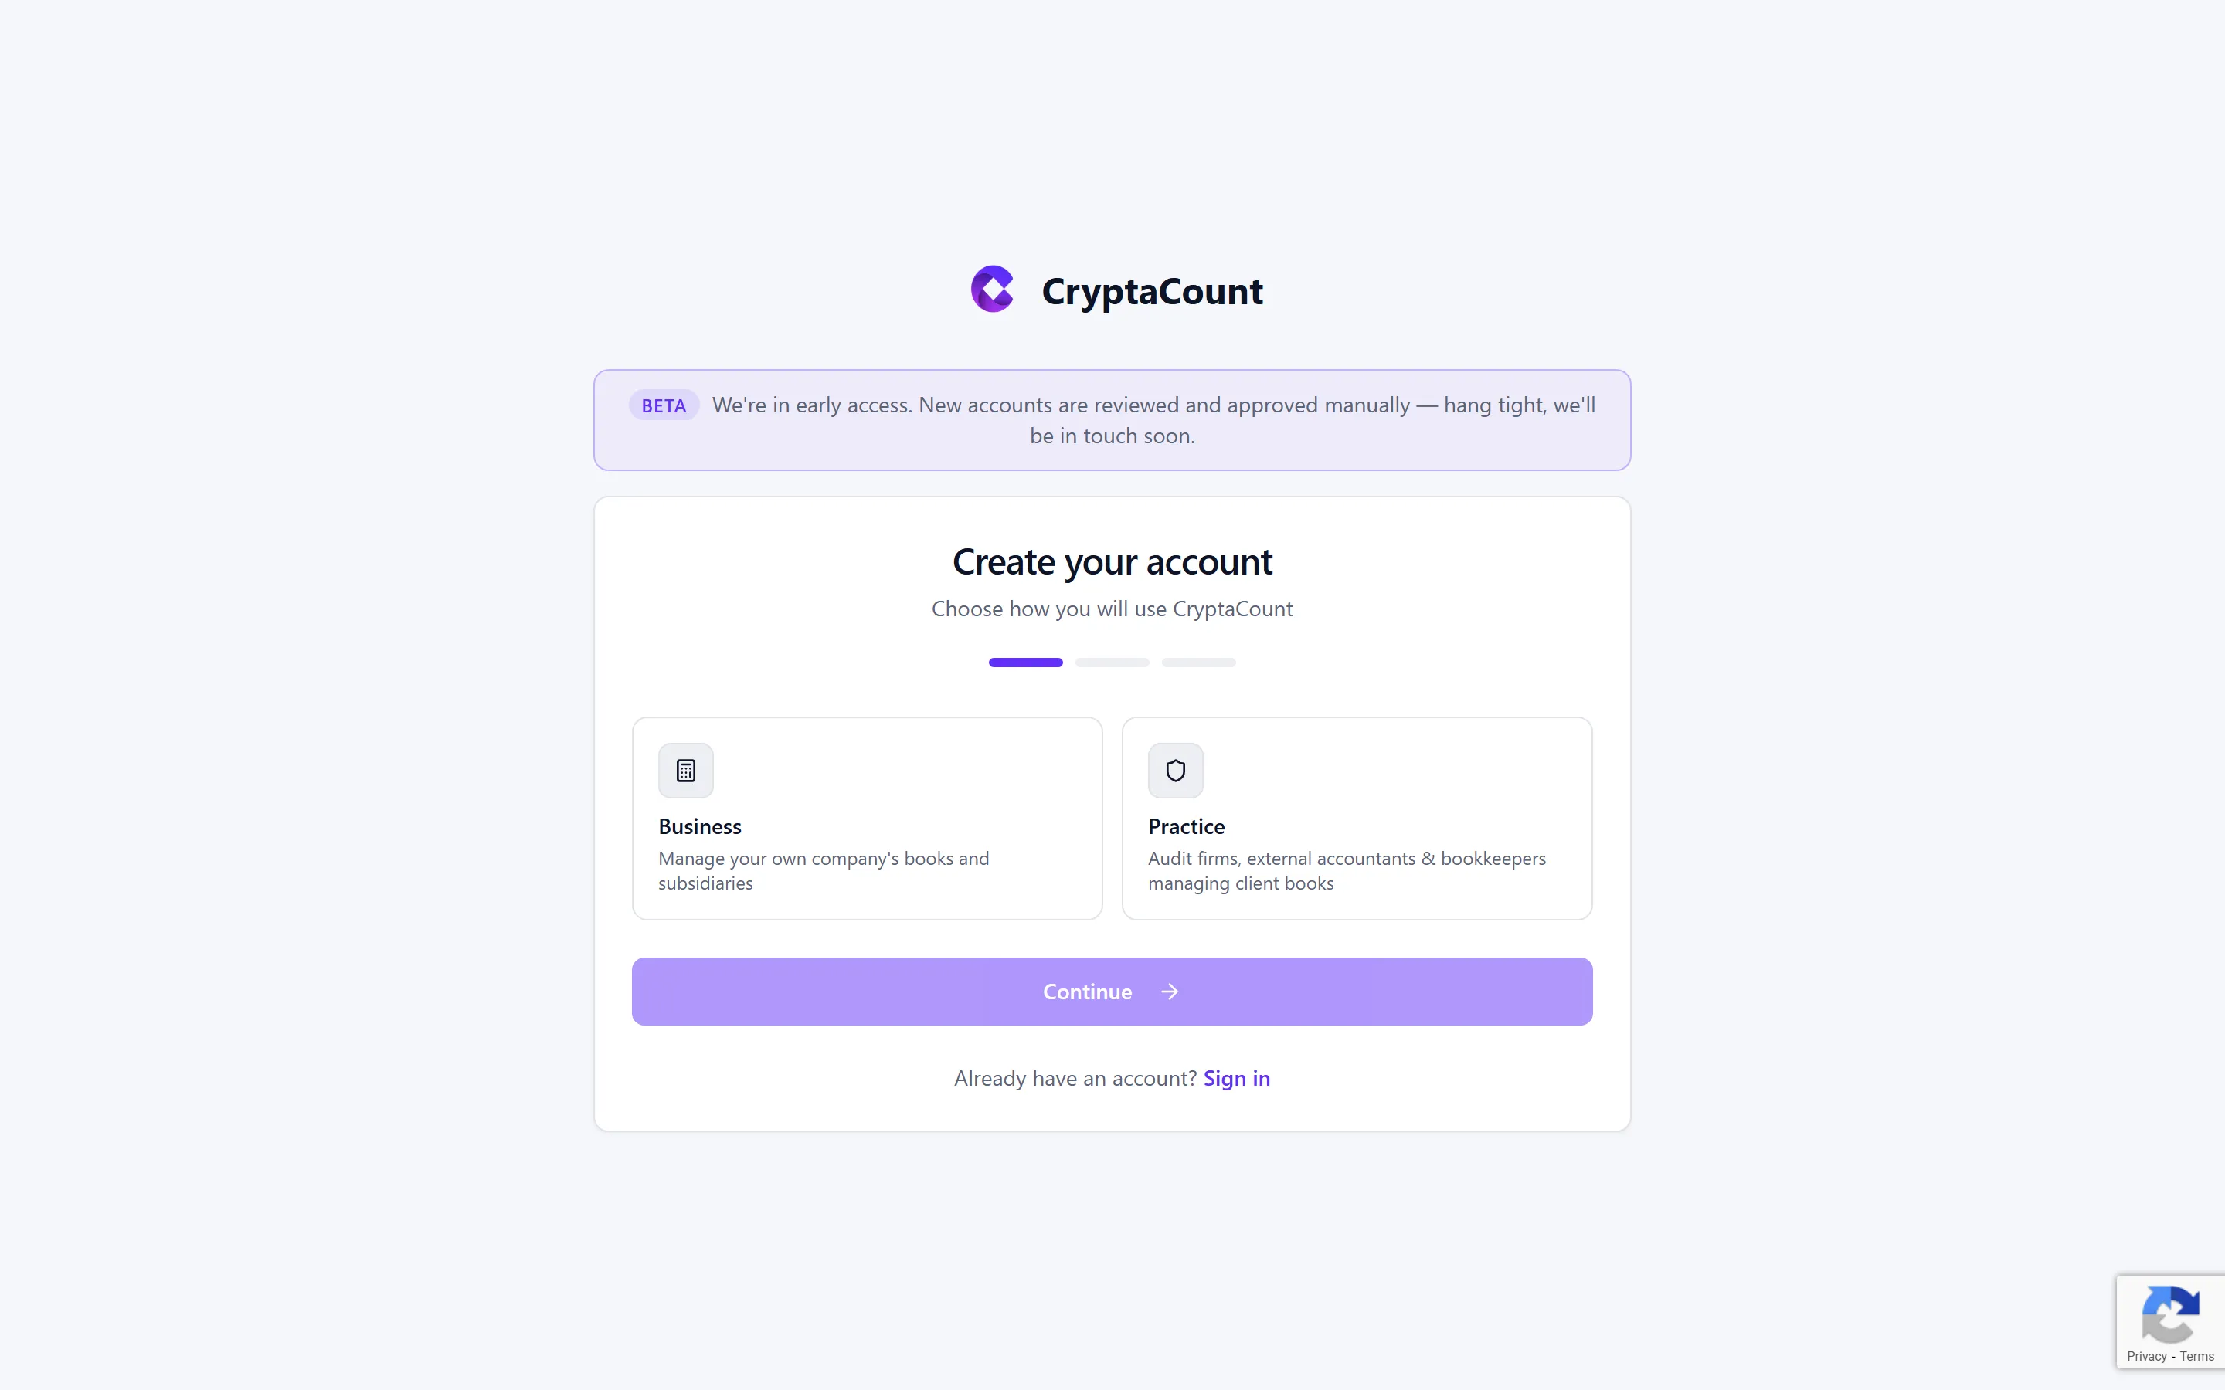Click the BETA badge in the notice banner
The image size is (2225, 1390).
point(663,405)
